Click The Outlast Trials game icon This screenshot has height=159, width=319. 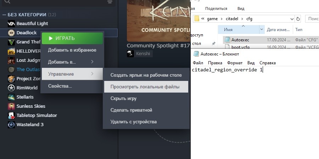click(11, 70)
